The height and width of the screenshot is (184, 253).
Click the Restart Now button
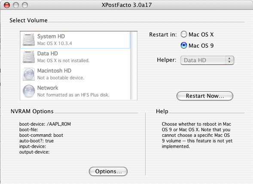205,96
